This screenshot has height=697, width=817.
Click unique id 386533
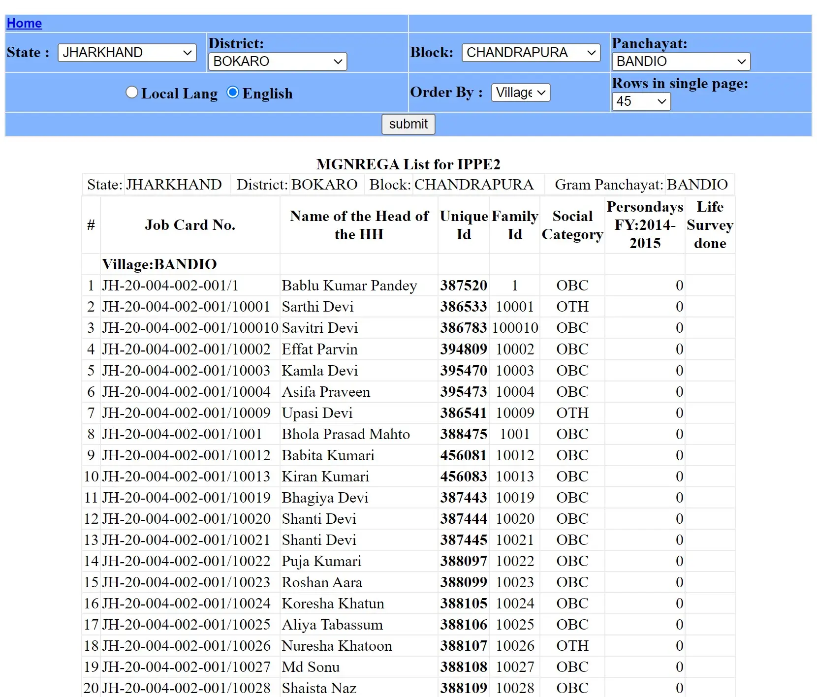tap(464, 307)
